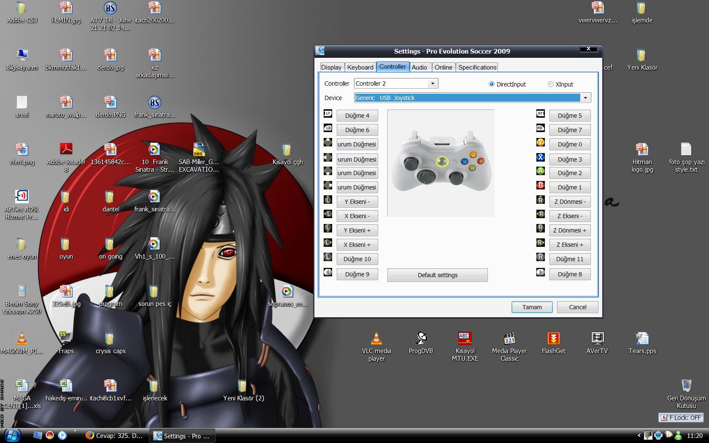Click the Düğme 7 mapping button
The width and height of the screenshot is (709, 443).
(570, 130)
